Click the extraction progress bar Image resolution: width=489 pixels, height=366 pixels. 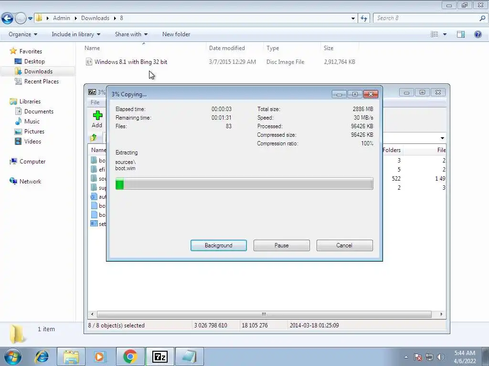[x=244, y=183]
